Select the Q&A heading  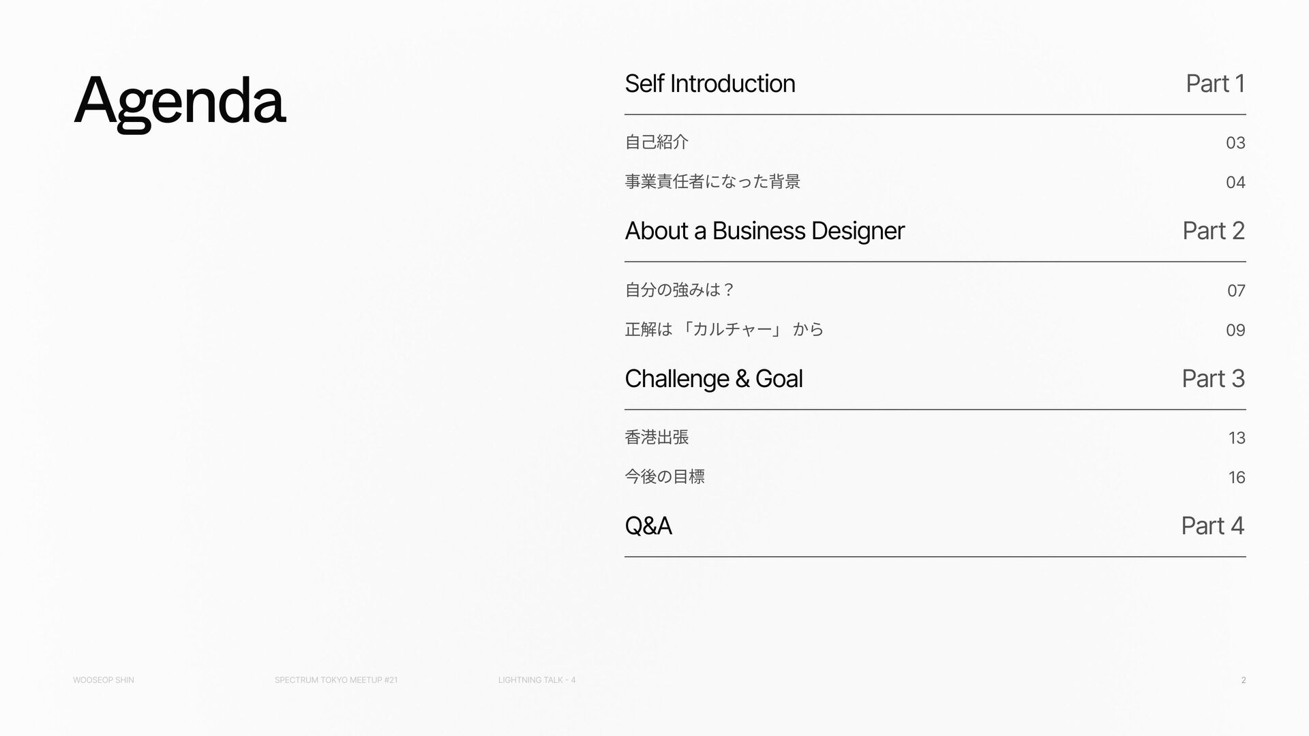coord(648,525)
